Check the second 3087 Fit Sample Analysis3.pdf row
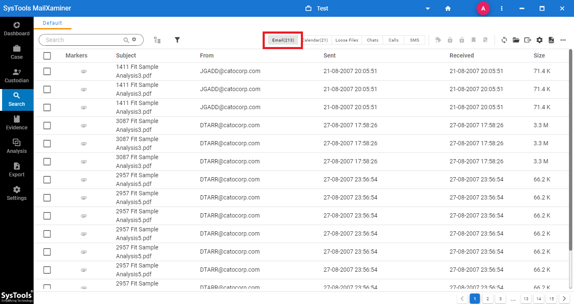 (x=47, y=144)
